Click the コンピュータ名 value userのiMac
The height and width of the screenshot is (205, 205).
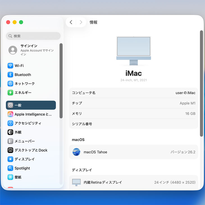click(x=185, y=93)
